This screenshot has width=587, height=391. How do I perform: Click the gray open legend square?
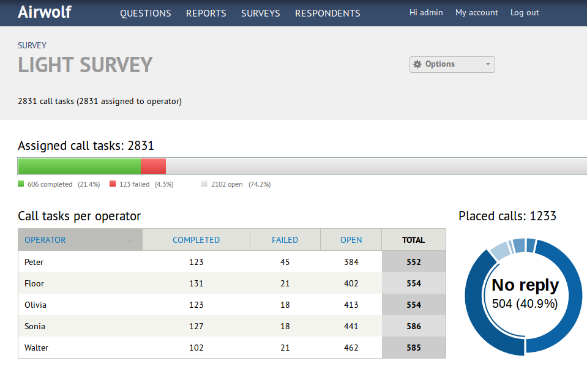[204, 184]
